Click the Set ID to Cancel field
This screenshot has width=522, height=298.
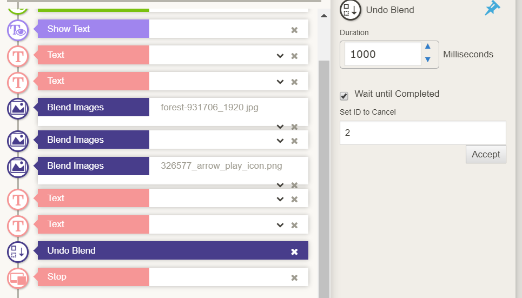pos(423,133)
